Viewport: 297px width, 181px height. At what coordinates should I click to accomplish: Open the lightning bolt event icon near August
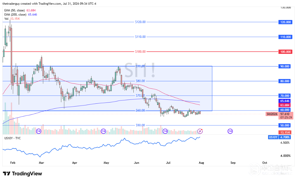coord(200,131)
